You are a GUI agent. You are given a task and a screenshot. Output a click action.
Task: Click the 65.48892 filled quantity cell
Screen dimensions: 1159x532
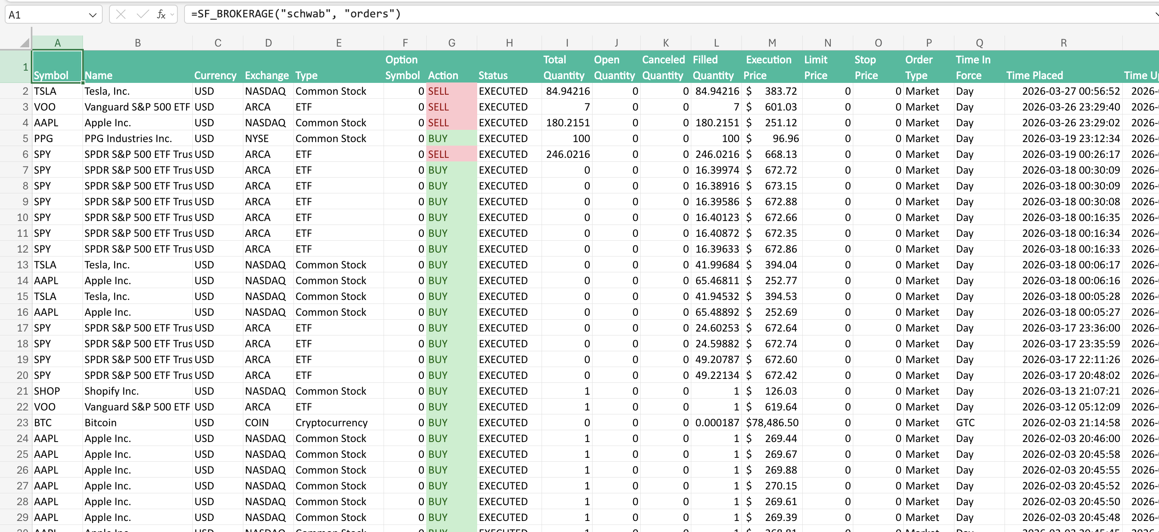tap(716, 312)
